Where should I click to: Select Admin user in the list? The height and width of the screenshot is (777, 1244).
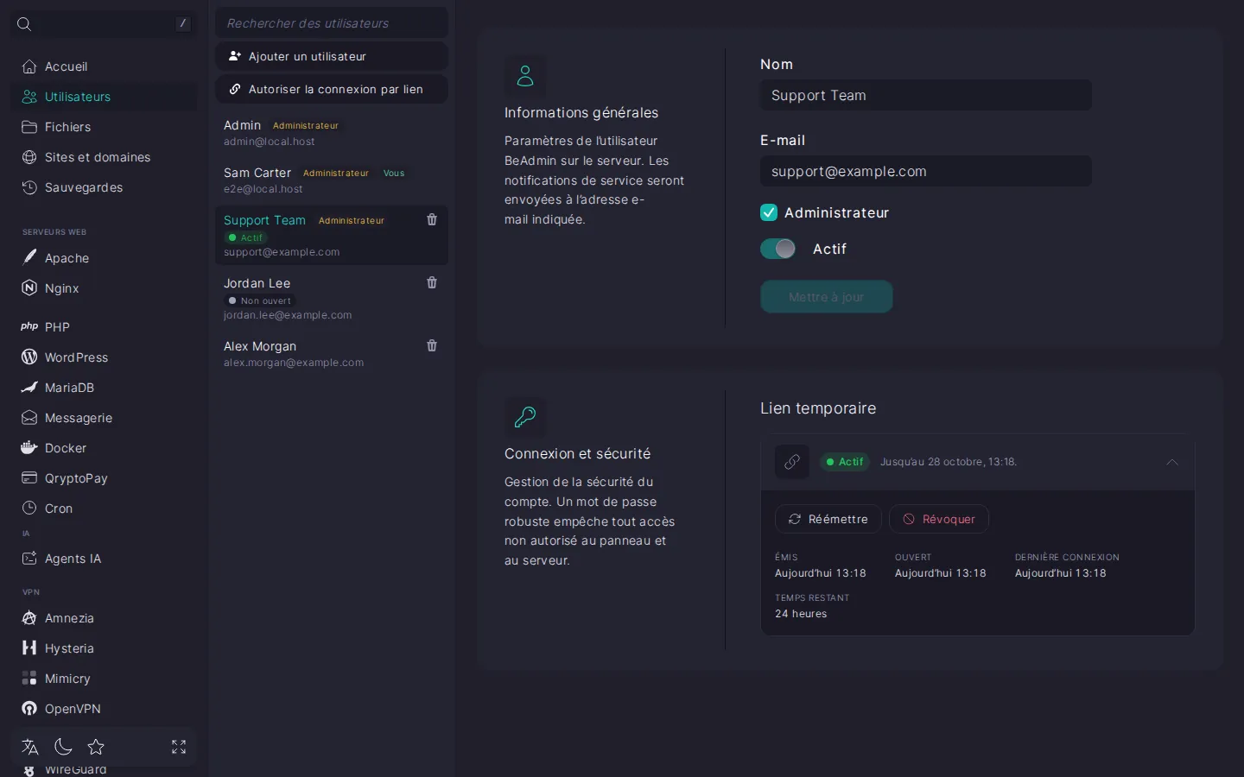(x=332, y=133)
